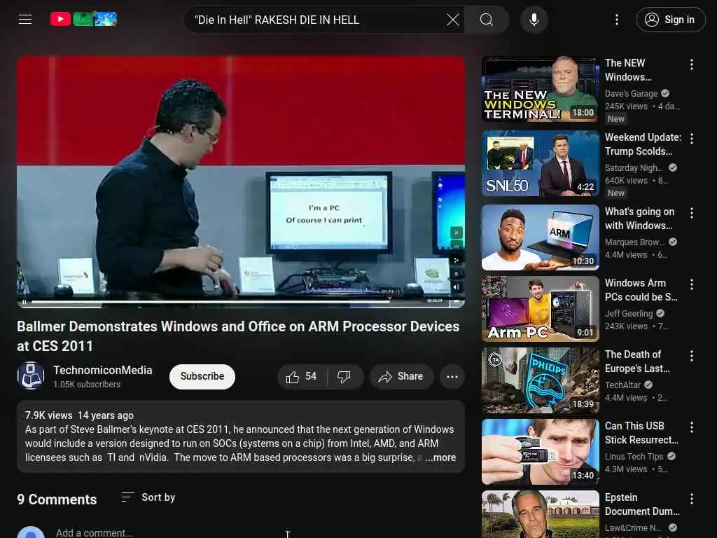Open options for The Death of Europe's Last

click(x=692, y=355)
